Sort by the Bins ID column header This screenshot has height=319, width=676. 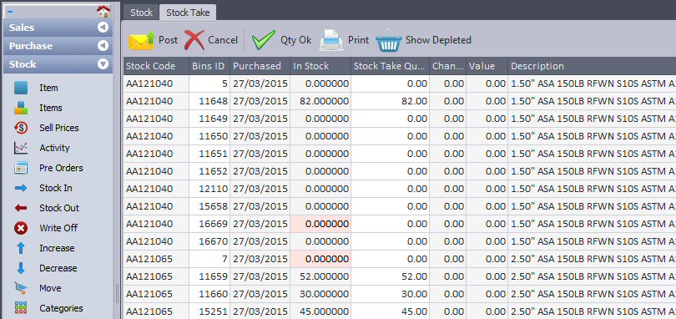[x=209, y=66]
